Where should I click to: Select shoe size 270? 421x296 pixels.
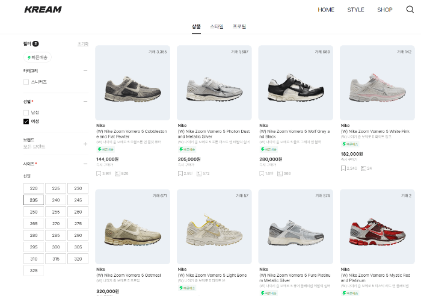pyautogui.click(x=56, y=223)
